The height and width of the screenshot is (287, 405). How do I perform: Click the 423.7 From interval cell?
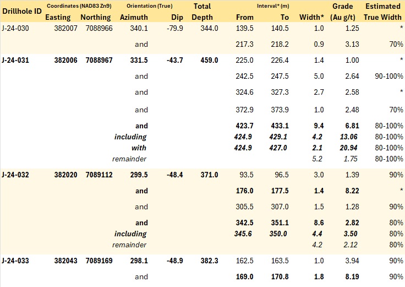click(244, 126)
